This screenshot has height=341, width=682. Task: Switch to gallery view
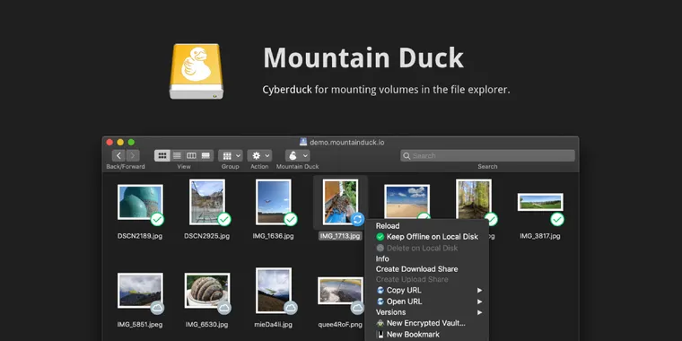[205, 156]
